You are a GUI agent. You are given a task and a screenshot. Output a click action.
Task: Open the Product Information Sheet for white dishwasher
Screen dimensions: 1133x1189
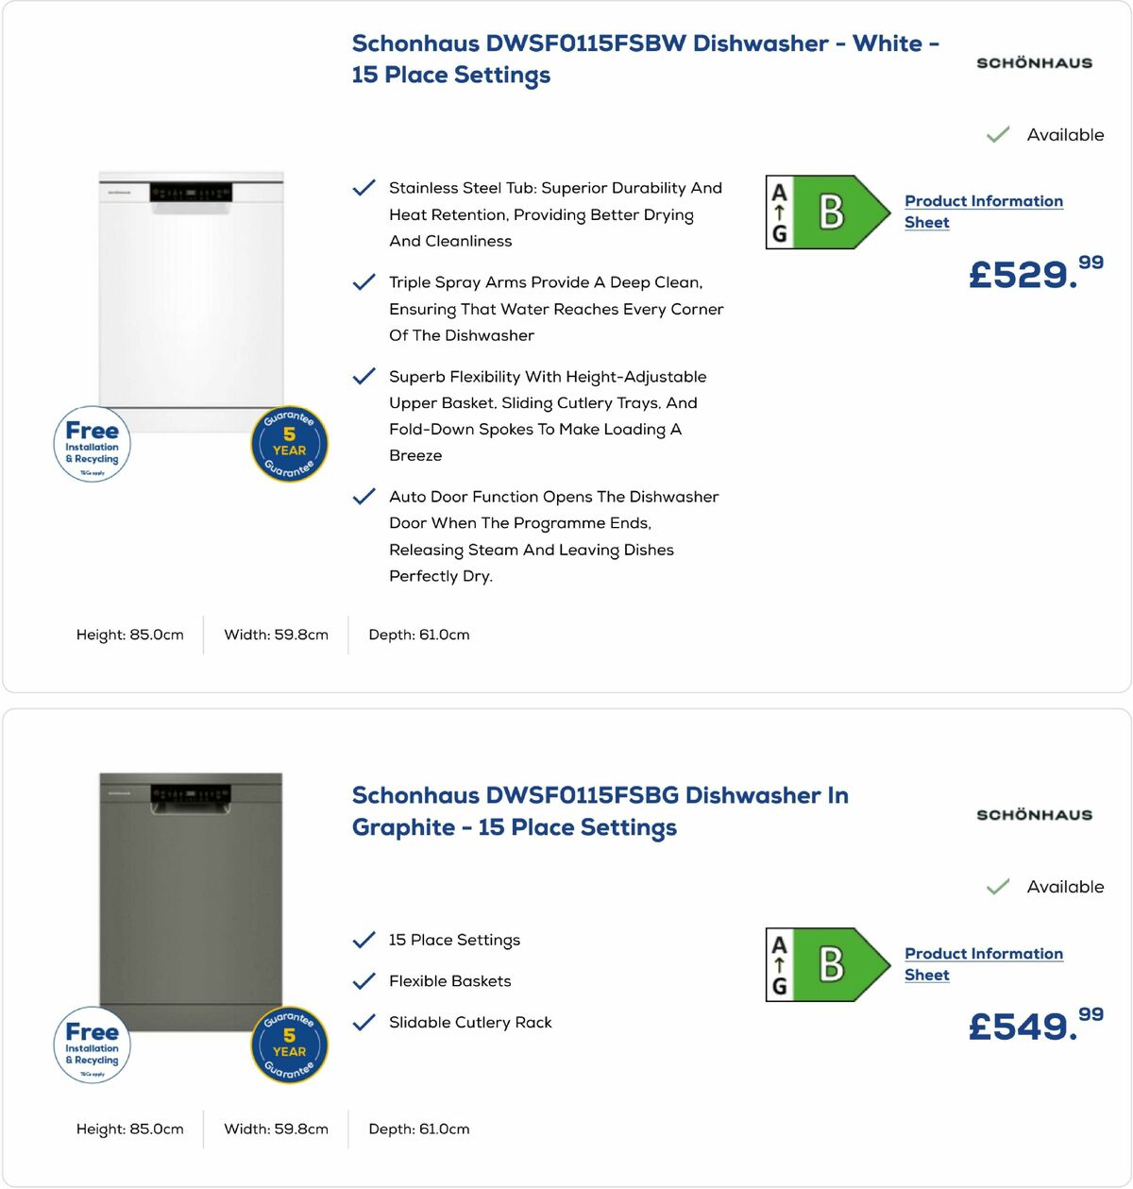point(983,211)
